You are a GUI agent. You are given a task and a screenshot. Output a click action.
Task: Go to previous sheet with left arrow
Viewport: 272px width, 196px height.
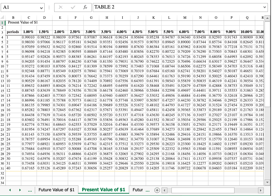tap(10, 190)
